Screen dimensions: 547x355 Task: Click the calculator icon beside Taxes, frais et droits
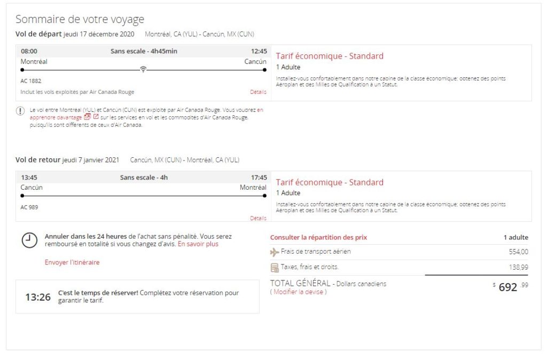[x=275, y=267]
